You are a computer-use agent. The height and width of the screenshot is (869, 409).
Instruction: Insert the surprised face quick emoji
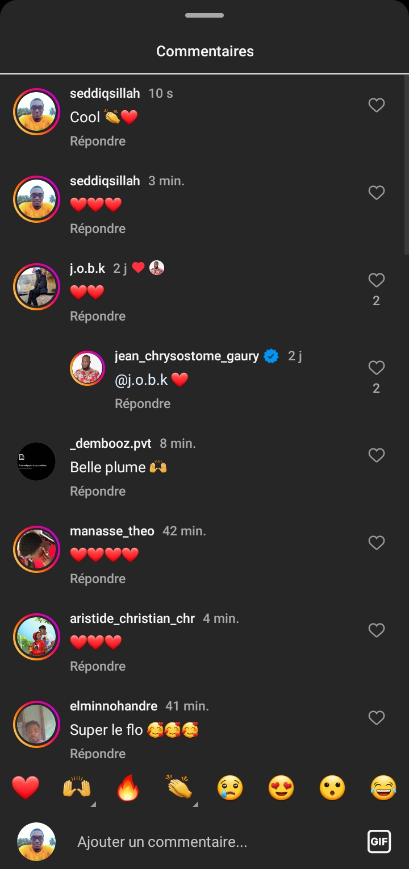(x=332, y=788)
